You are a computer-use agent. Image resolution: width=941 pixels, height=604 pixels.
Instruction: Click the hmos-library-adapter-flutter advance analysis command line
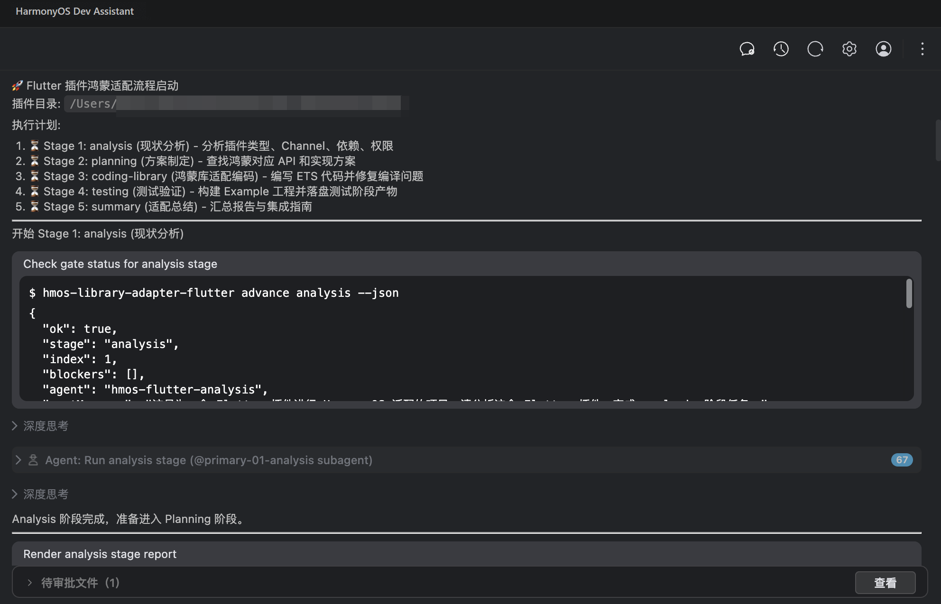[214, 293]
